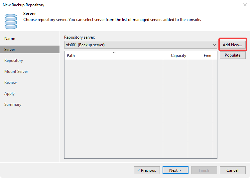
Task: Click the Add New... button
Action: tap(232, 45)
